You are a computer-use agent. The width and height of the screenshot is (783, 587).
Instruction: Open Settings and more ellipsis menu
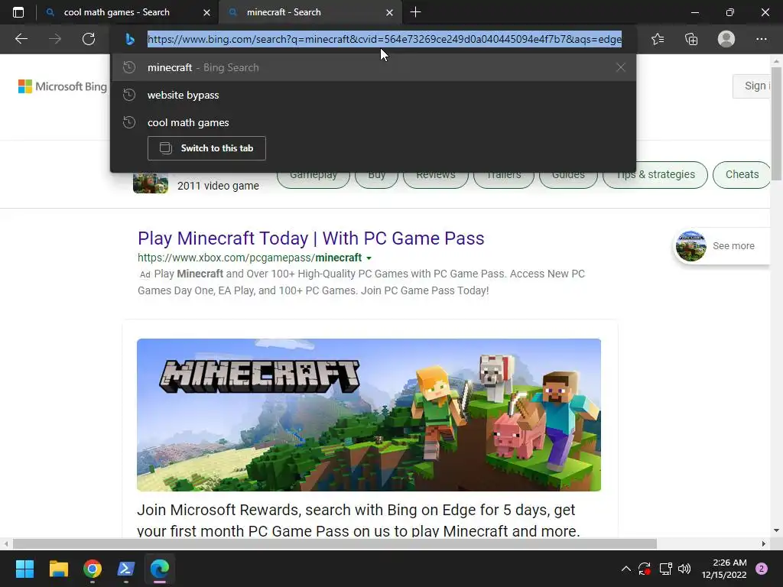(x=761, y=39)
